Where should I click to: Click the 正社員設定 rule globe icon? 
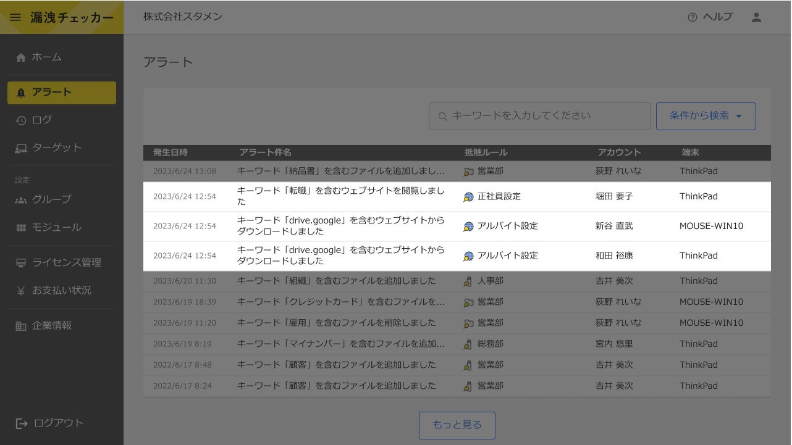coord(468,197)
